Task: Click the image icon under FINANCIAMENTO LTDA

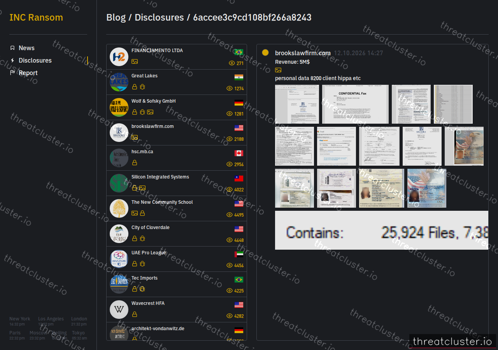Action: pos(135,61)
